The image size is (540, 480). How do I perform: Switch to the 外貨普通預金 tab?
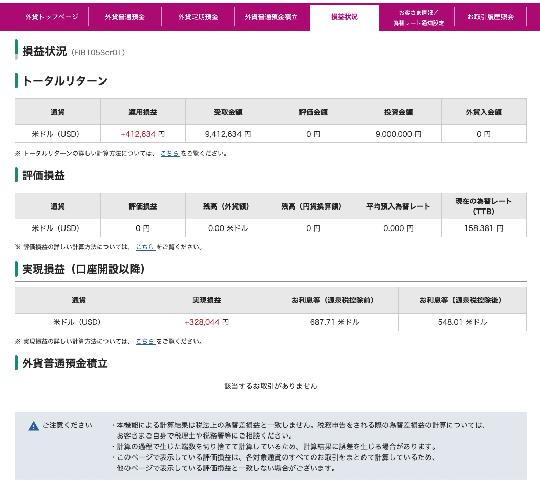[x=125, y=17]
